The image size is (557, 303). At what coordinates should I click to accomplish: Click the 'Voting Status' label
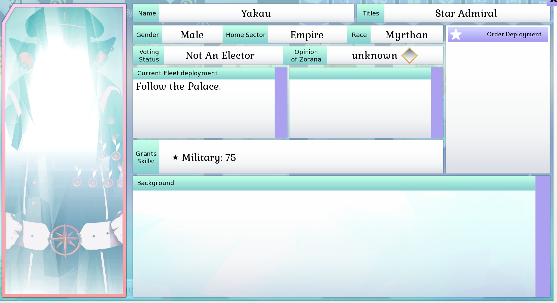[x=149, y=55]
